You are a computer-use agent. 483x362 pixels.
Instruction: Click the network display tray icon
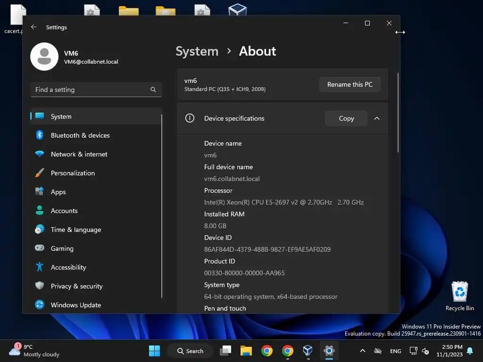(413, 351)
